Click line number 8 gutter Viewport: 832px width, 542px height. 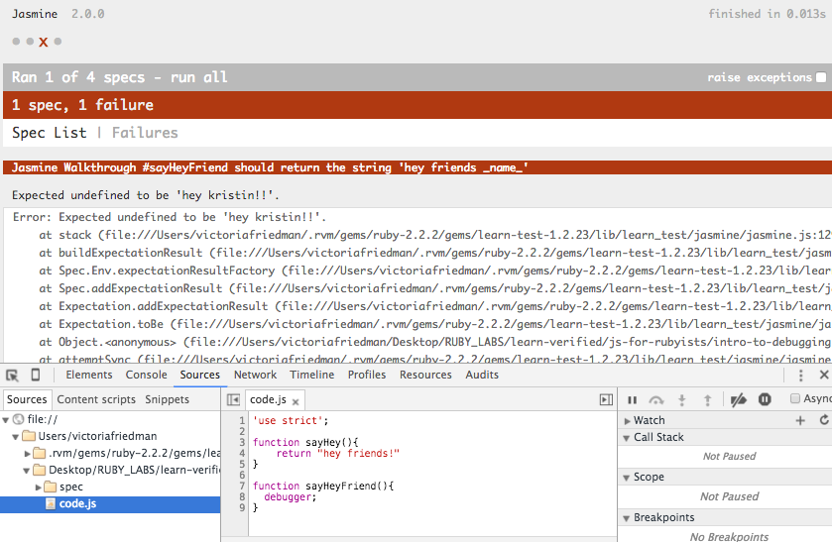[242, 497]
